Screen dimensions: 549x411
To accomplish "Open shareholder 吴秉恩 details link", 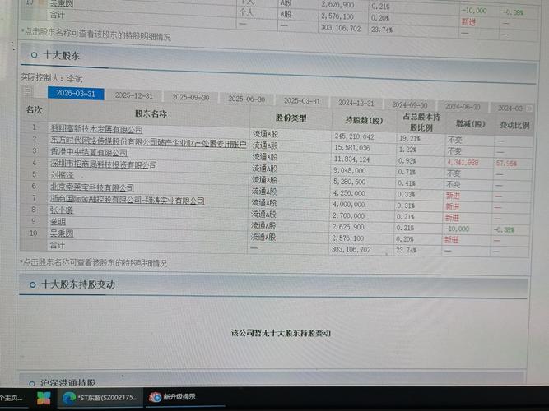I will (62, 233).
